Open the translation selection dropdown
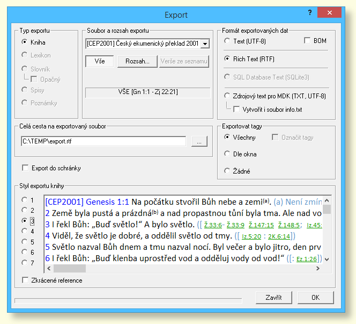This screenshot has width=356, height=324. (x=204, y=43)
